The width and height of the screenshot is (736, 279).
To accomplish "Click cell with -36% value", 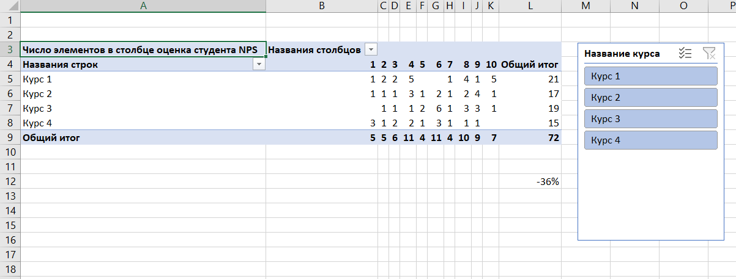I will click(x=530, y=181).
